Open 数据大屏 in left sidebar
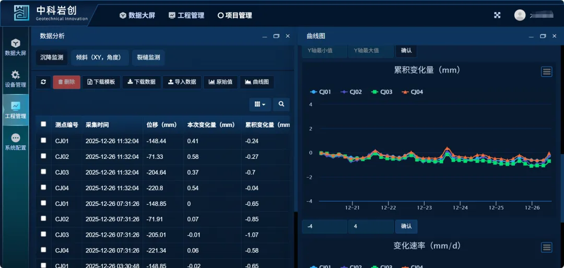 (x=15, y=47)
